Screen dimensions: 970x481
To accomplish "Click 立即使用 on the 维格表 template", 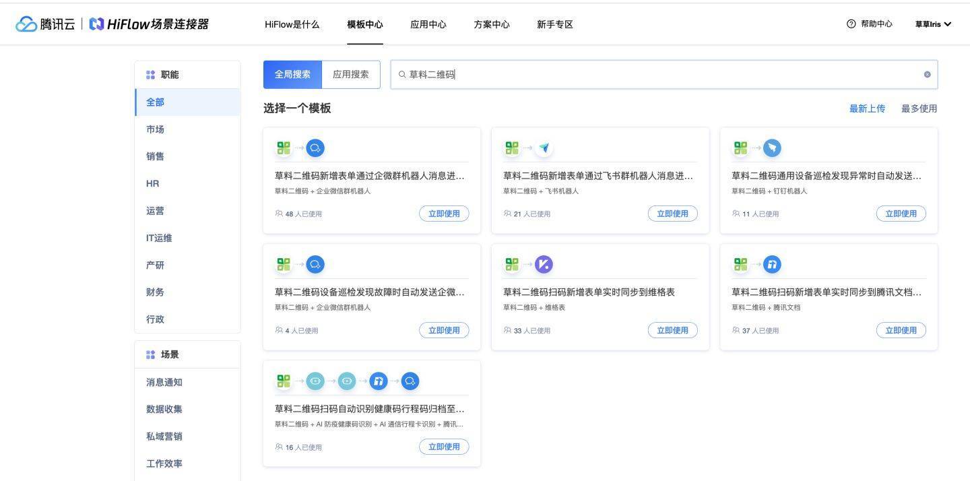I will [x=672, y=330].
